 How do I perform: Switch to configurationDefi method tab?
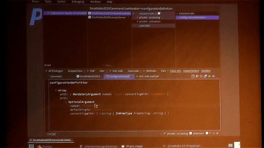pyautogui.click(x=119, y=76)
